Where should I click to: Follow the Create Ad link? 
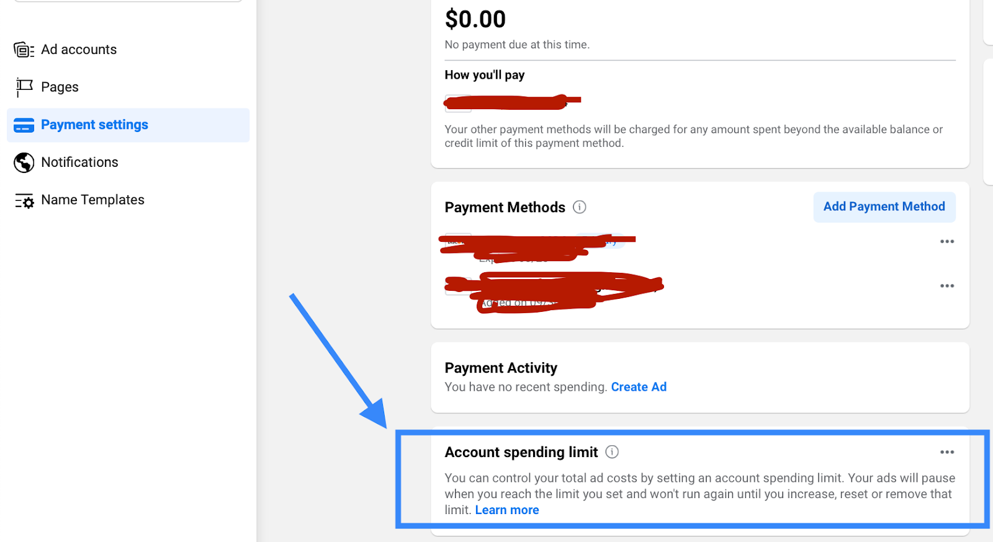[x=639, y=387]
